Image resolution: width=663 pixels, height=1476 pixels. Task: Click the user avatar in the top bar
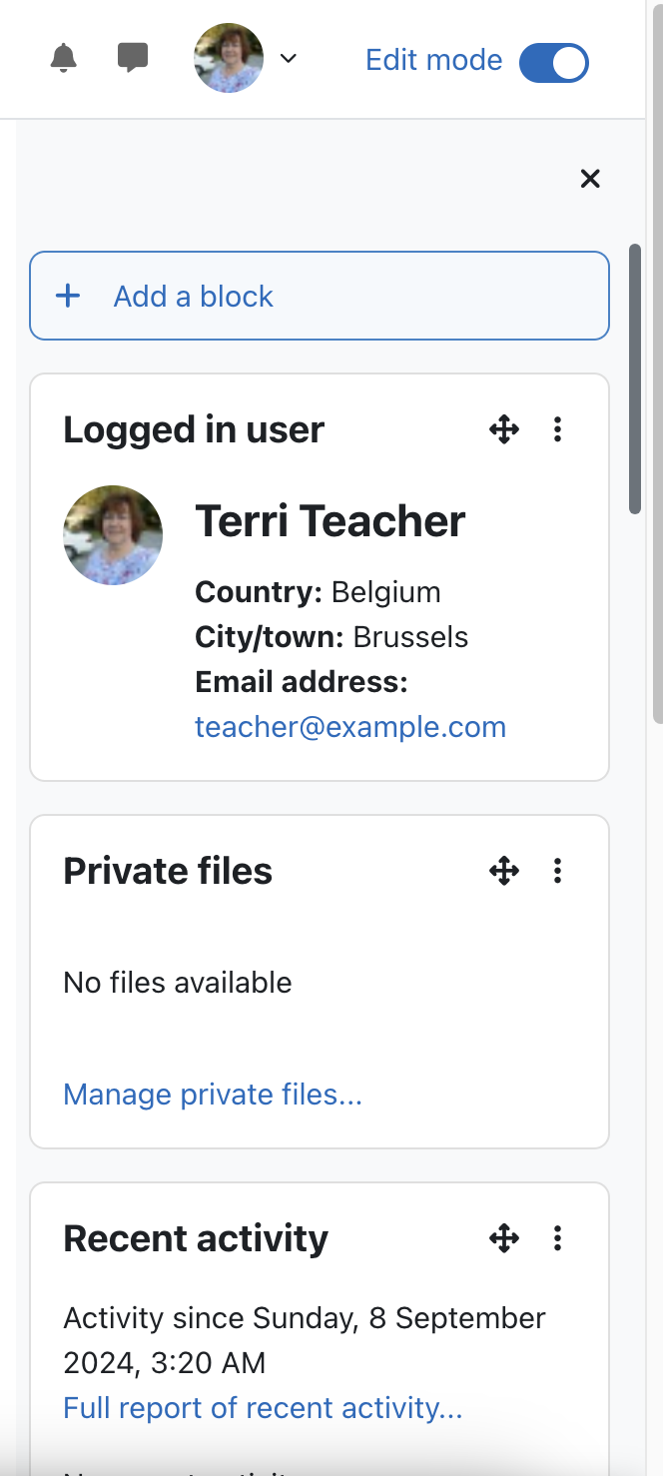(229, 58)
